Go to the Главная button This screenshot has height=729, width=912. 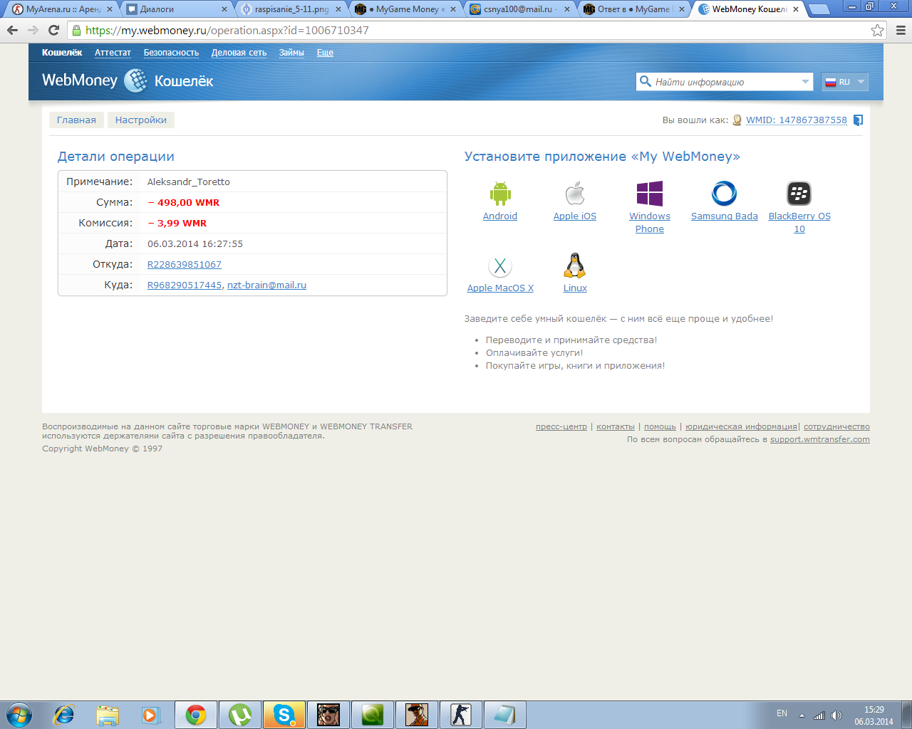[x=76, y=120]
